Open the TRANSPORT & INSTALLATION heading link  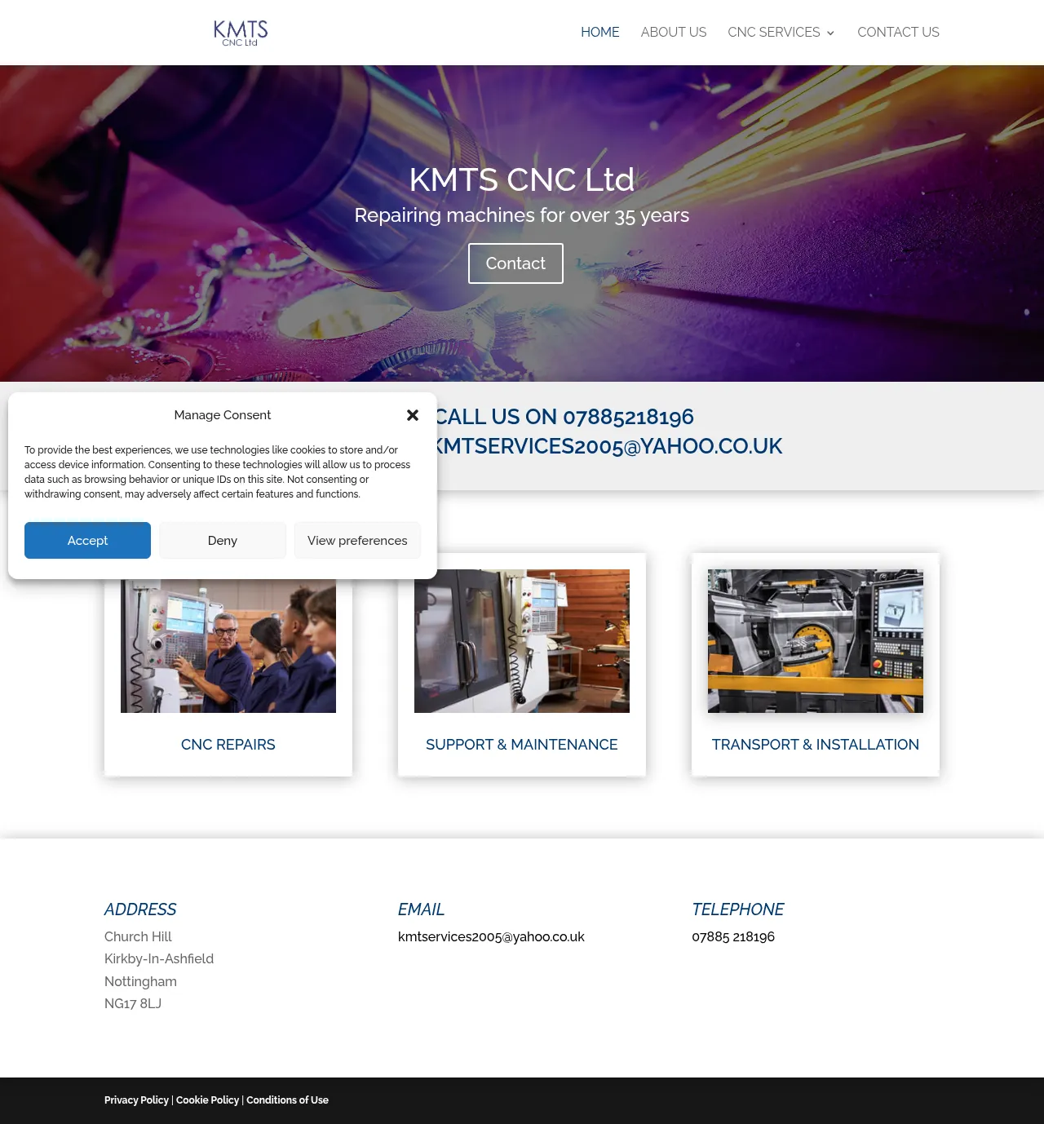coord(816,745)
